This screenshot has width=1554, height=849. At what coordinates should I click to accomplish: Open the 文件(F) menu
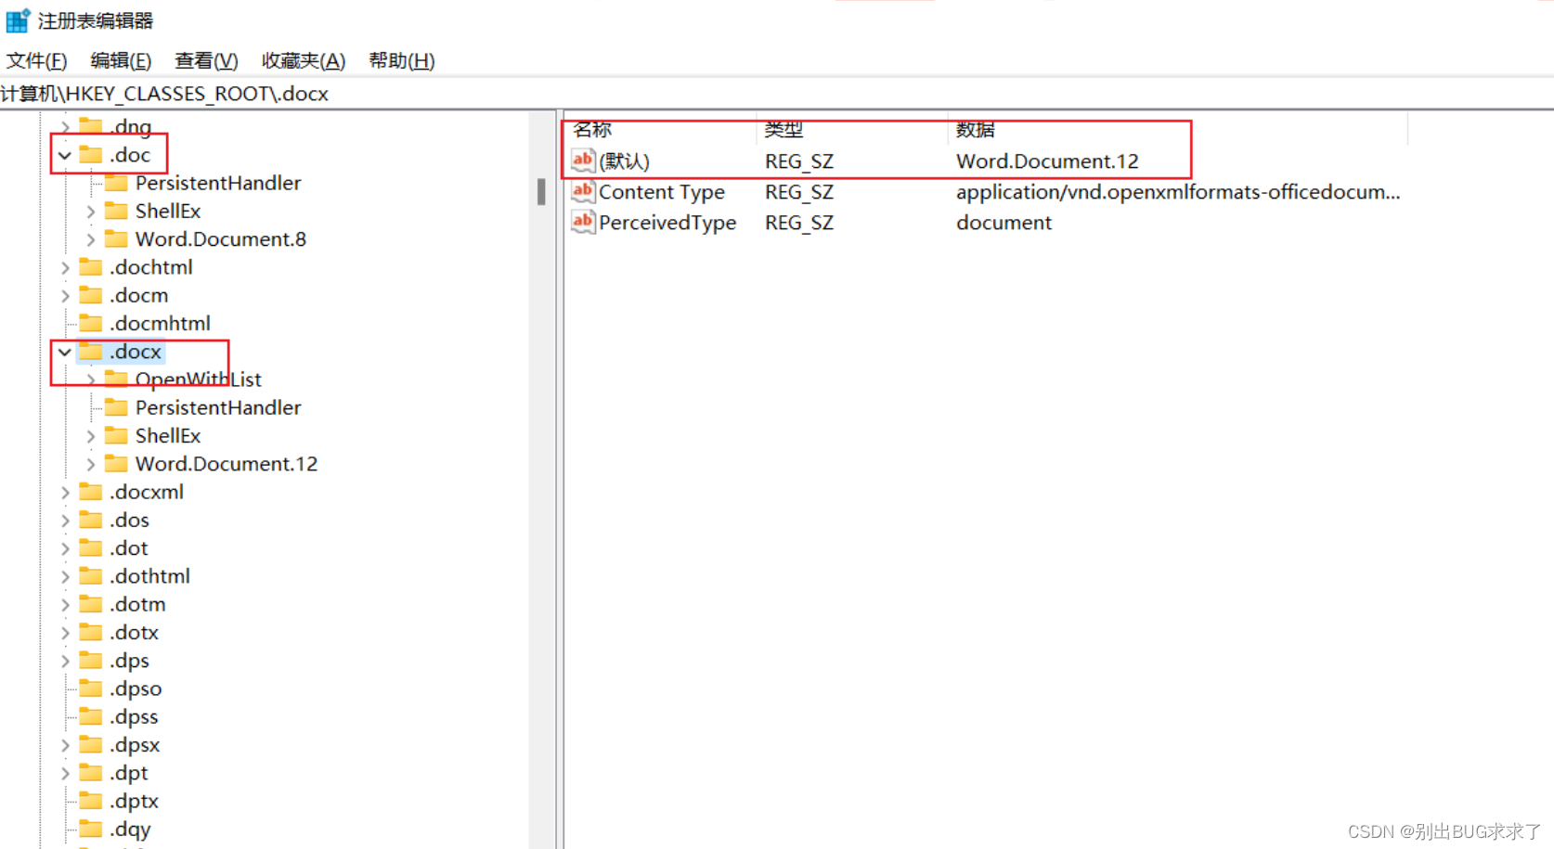(x=37, y=60)
